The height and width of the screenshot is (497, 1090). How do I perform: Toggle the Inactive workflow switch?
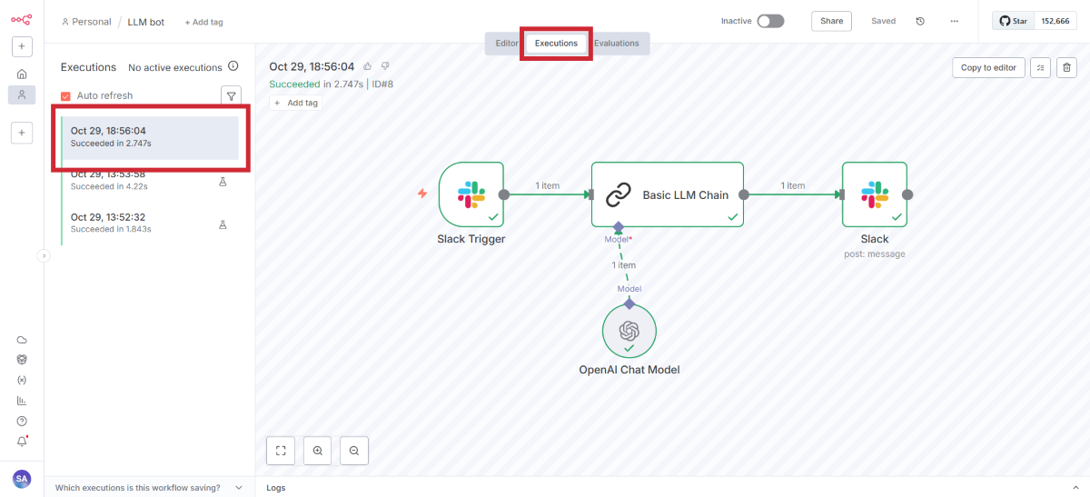pyautogui.click(x=770, y=21)
